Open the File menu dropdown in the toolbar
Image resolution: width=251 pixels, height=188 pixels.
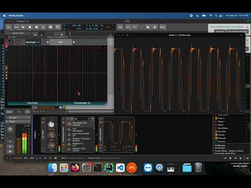point(8,27)
